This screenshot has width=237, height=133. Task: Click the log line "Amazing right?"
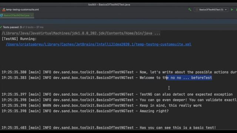[85, 111]
